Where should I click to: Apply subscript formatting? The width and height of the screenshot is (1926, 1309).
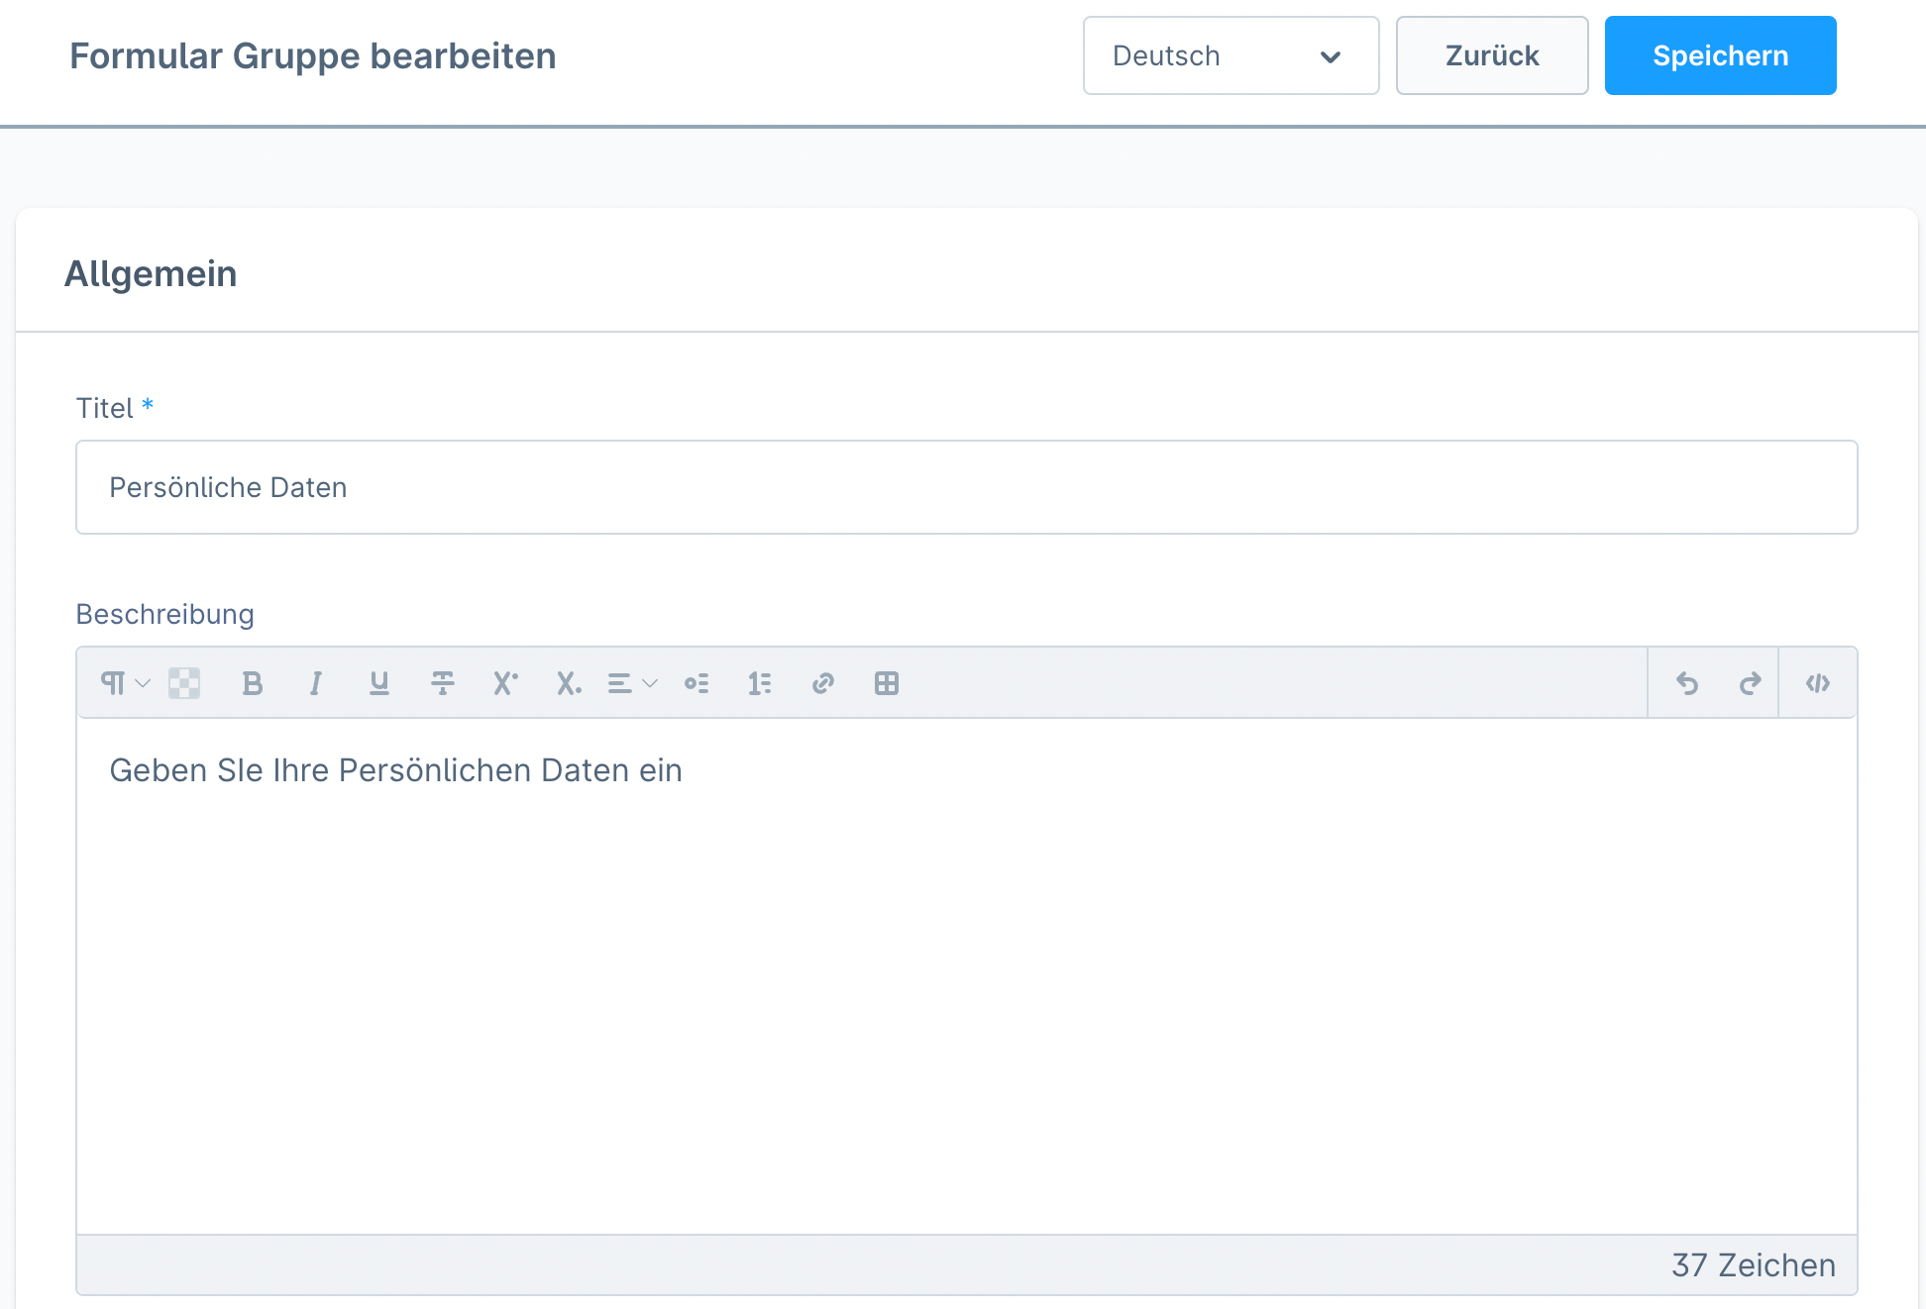point(569,683)
